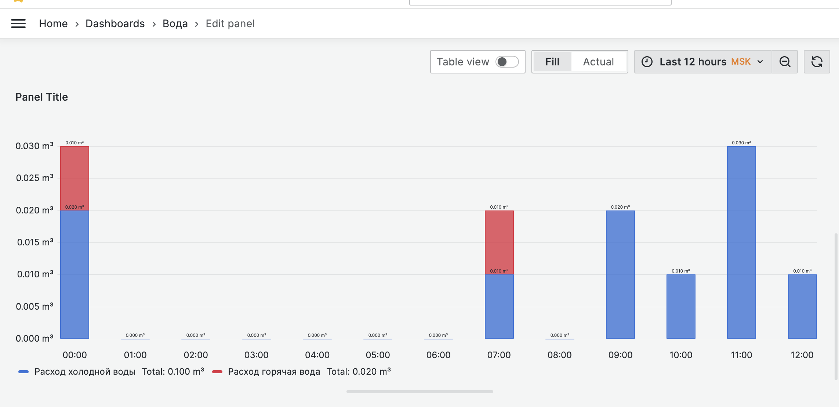
Task: Click the zoom out time range icon
Action: 785,62
